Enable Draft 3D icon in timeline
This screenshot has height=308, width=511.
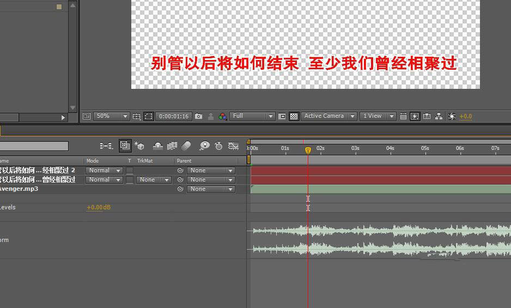139,146
